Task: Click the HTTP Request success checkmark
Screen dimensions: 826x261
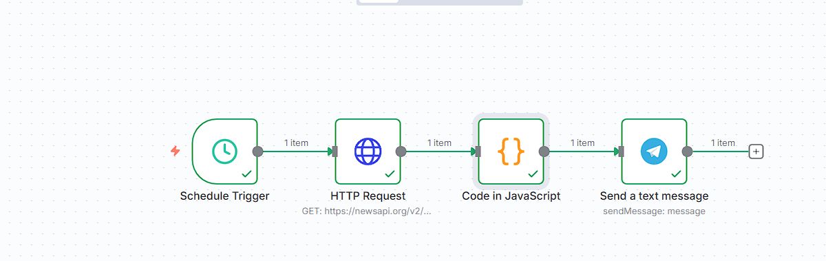Action: click(x=390, y=174)
